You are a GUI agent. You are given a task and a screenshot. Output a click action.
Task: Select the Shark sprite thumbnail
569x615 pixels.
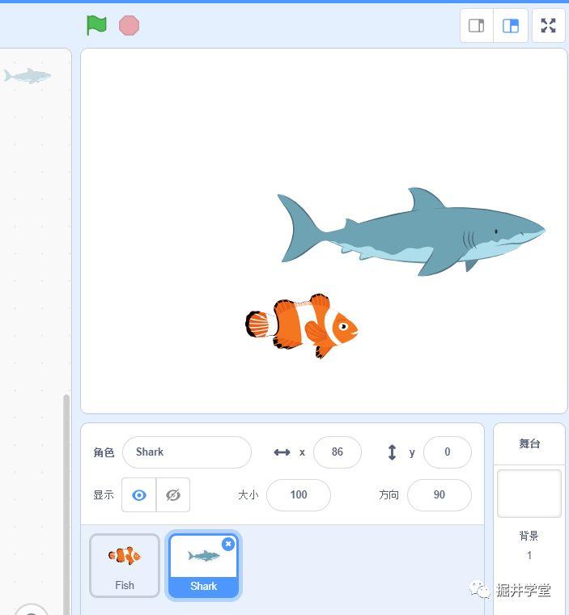203,566
